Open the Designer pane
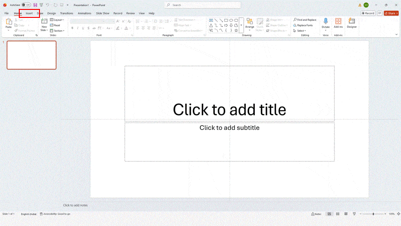 352,23
